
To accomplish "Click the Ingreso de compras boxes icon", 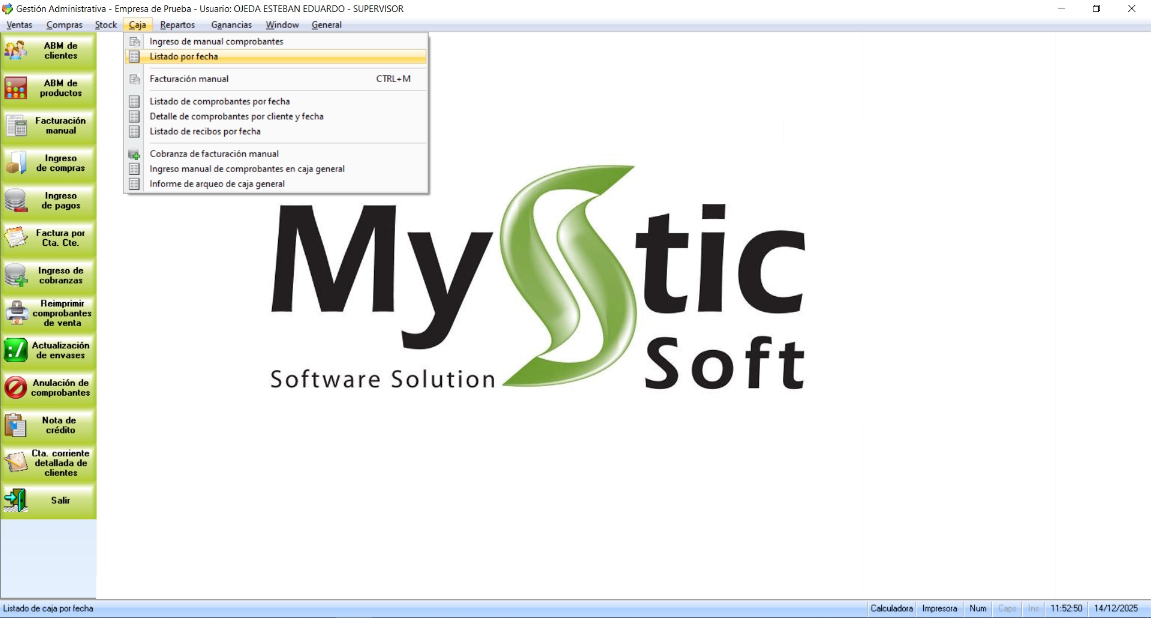I will 16,163.
